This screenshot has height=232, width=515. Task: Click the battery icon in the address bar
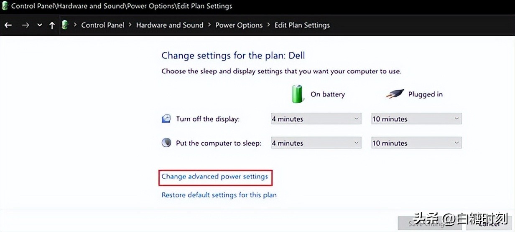65,25
